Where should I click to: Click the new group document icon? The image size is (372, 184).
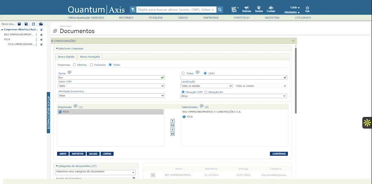click(x=34, y=24)
